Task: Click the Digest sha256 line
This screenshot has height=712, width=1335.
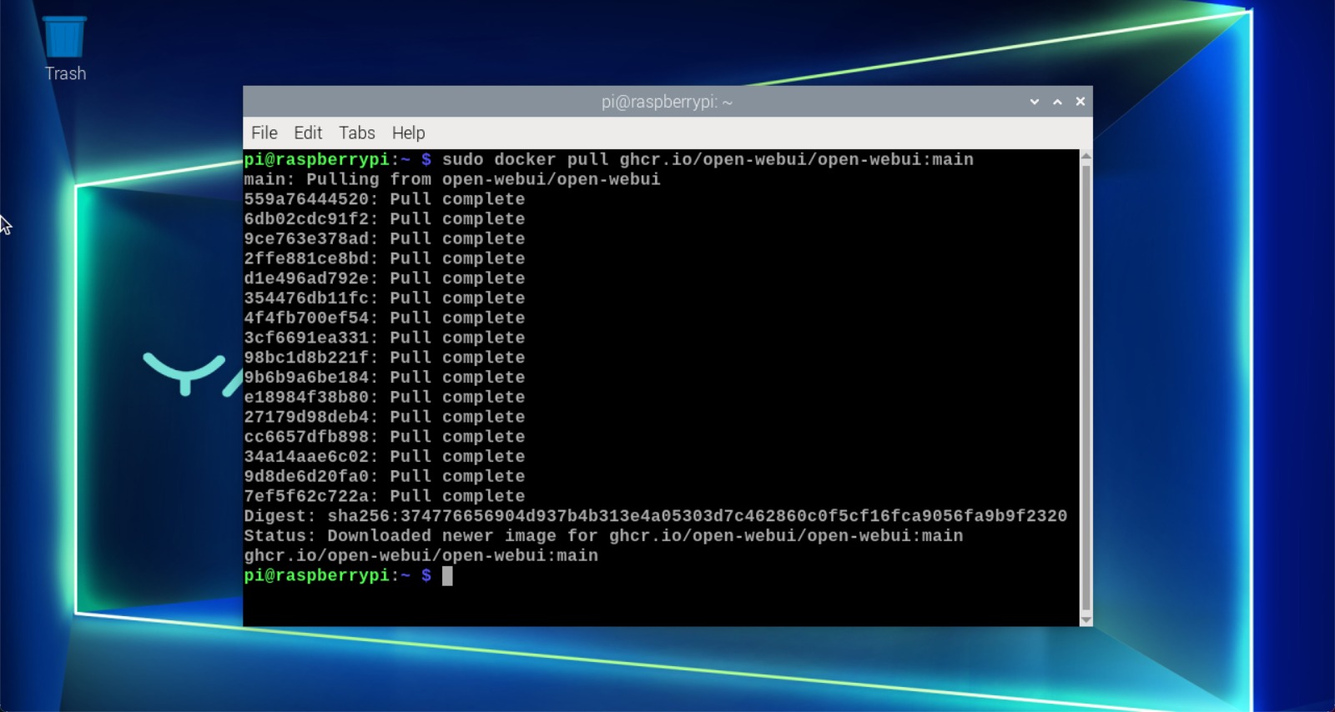Action: (656, 516)
